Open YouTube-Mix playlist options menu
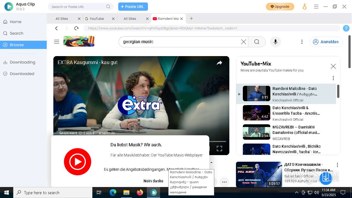The height and width of the screenshot is (198, 352). pos(333,78)
